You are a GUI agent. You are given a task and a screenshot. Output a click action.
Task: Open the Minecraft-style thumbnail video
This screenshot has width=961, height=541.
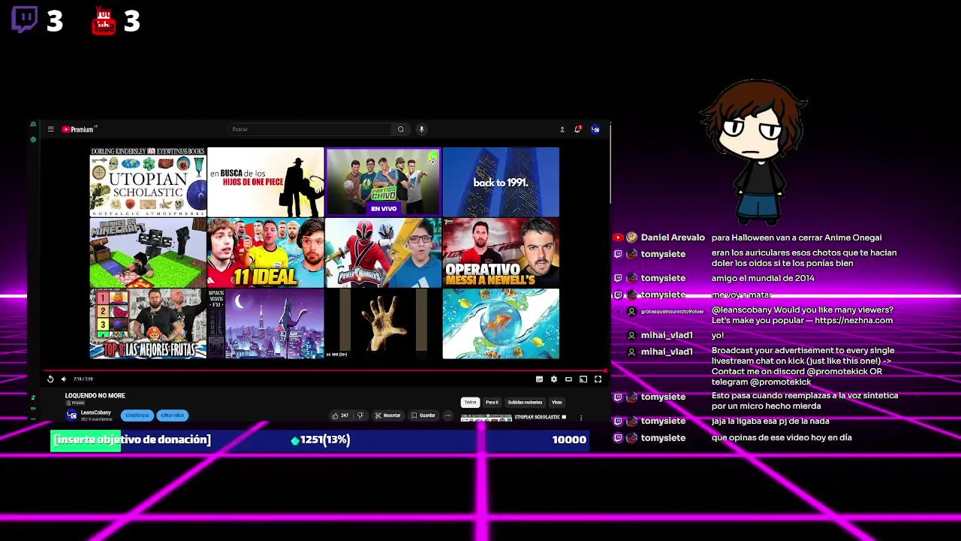pyautogui.click(x=148, y=252)
